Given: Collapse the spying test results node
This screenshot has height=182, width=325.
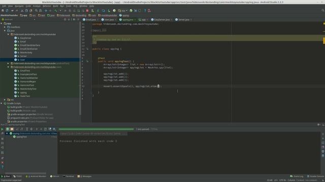Looking at the screenshot, I should click(7, 133).
